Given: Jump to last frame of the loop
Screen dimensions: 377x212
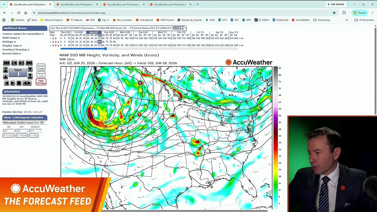Looking at the screenshot, I should click(29, 63).
